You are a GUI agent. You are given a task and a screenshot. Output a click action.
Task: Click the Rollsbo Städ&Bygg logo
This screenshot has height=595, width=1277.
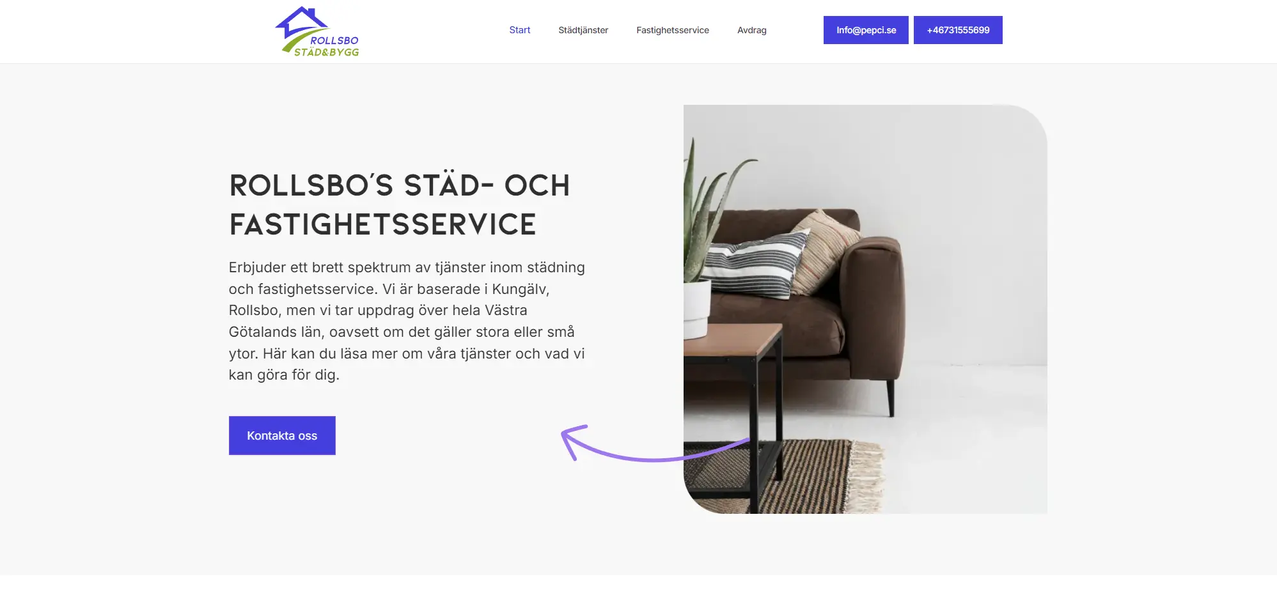click(x=317, y=32)
